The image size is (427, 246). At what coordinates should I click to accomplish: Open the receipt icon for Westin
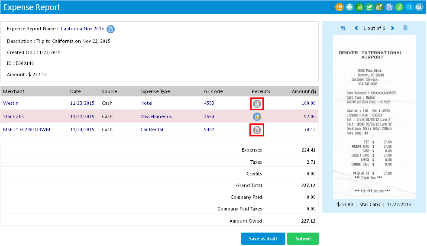coord(257,104)
